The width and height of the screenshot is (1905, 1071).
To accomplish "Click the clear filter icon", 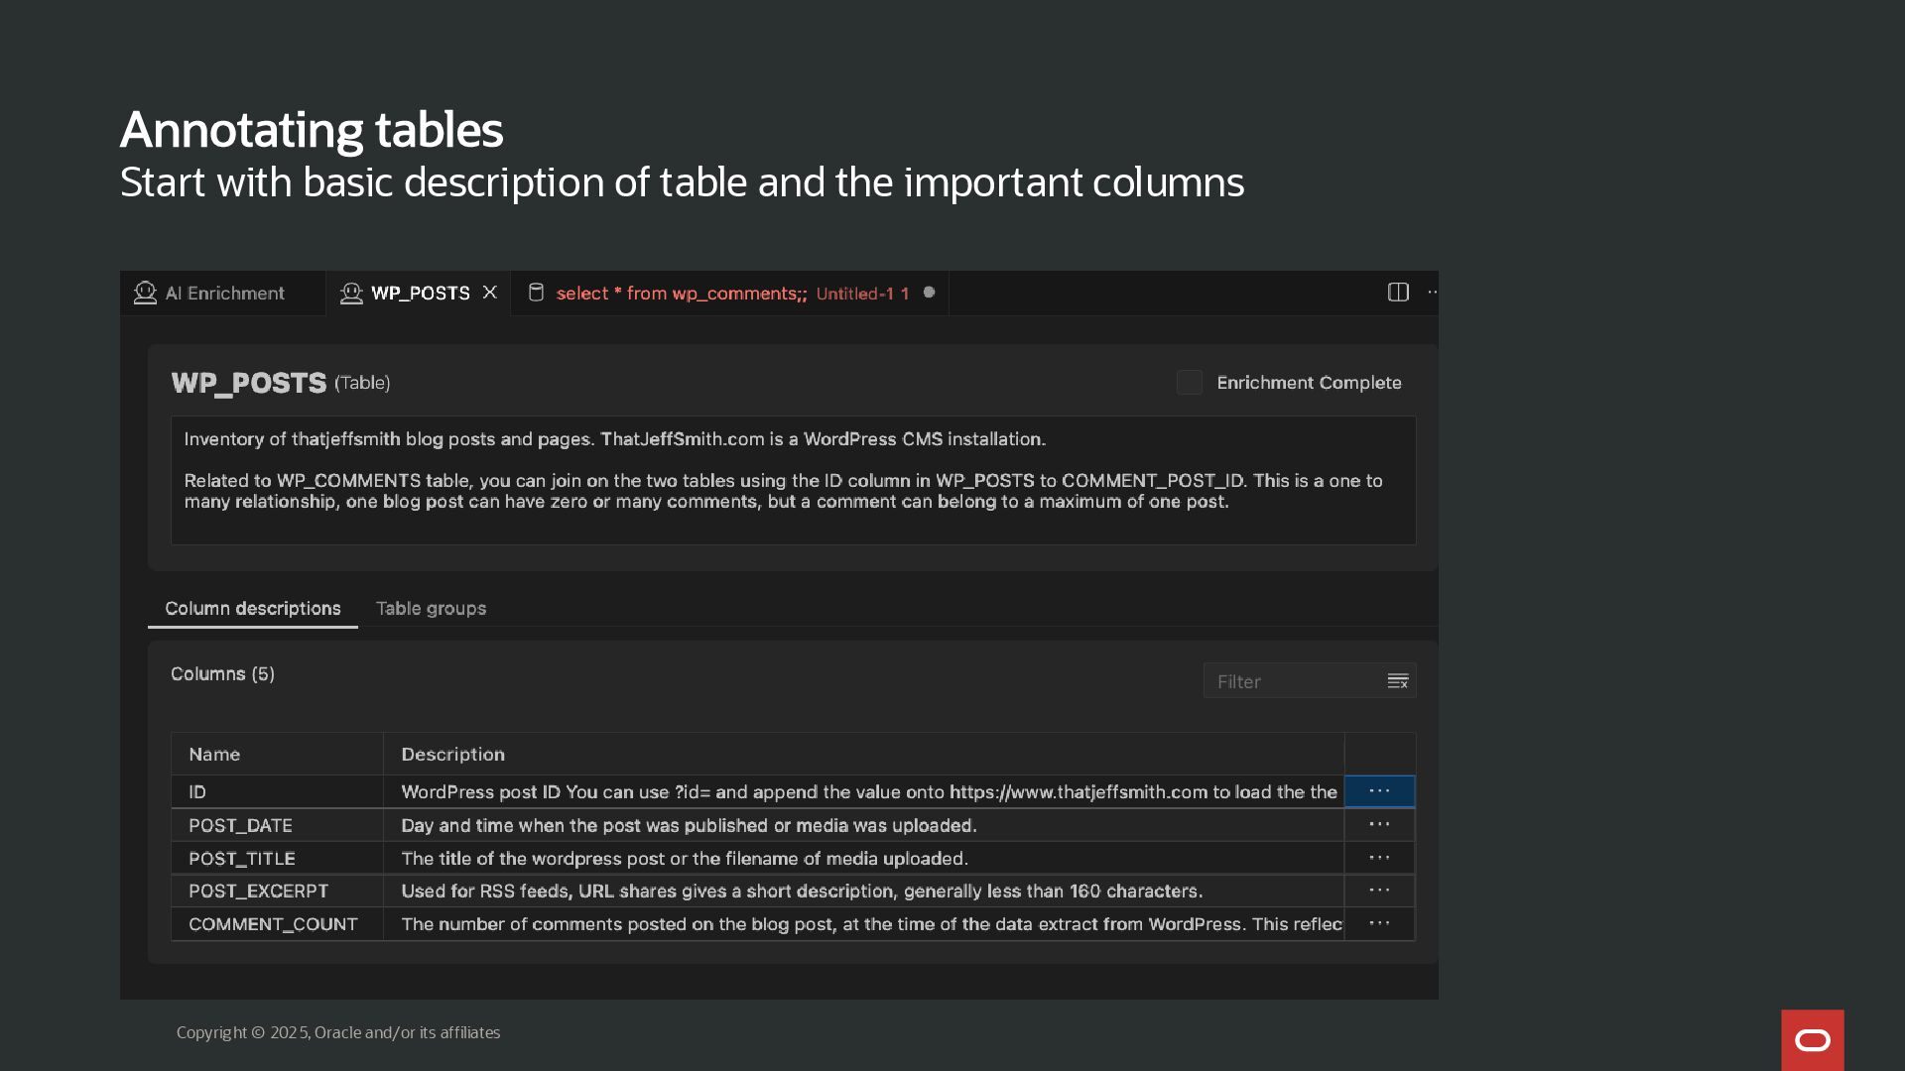I will click(1398, 681).
